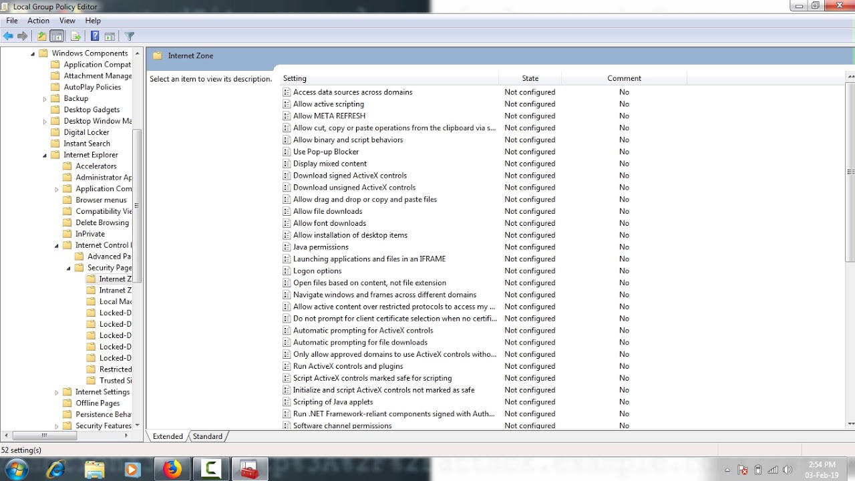Toggle the Show/Hide Action Pane icon
The width and height of the screenshot is (855, 481).
tap(110, 36)
